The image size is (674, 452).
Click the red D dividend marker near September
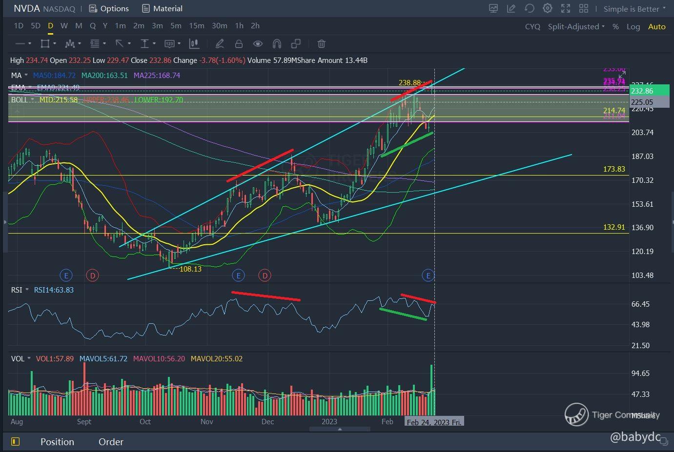[x=92, y=275]
